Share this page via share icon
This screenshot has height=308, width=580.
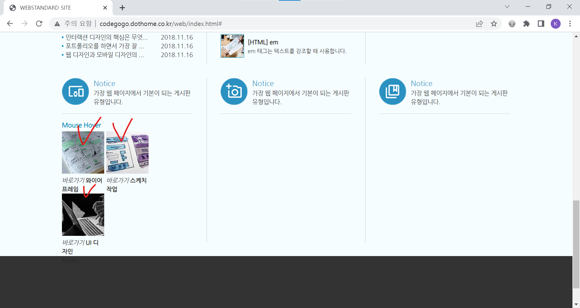tap(479, 24)
